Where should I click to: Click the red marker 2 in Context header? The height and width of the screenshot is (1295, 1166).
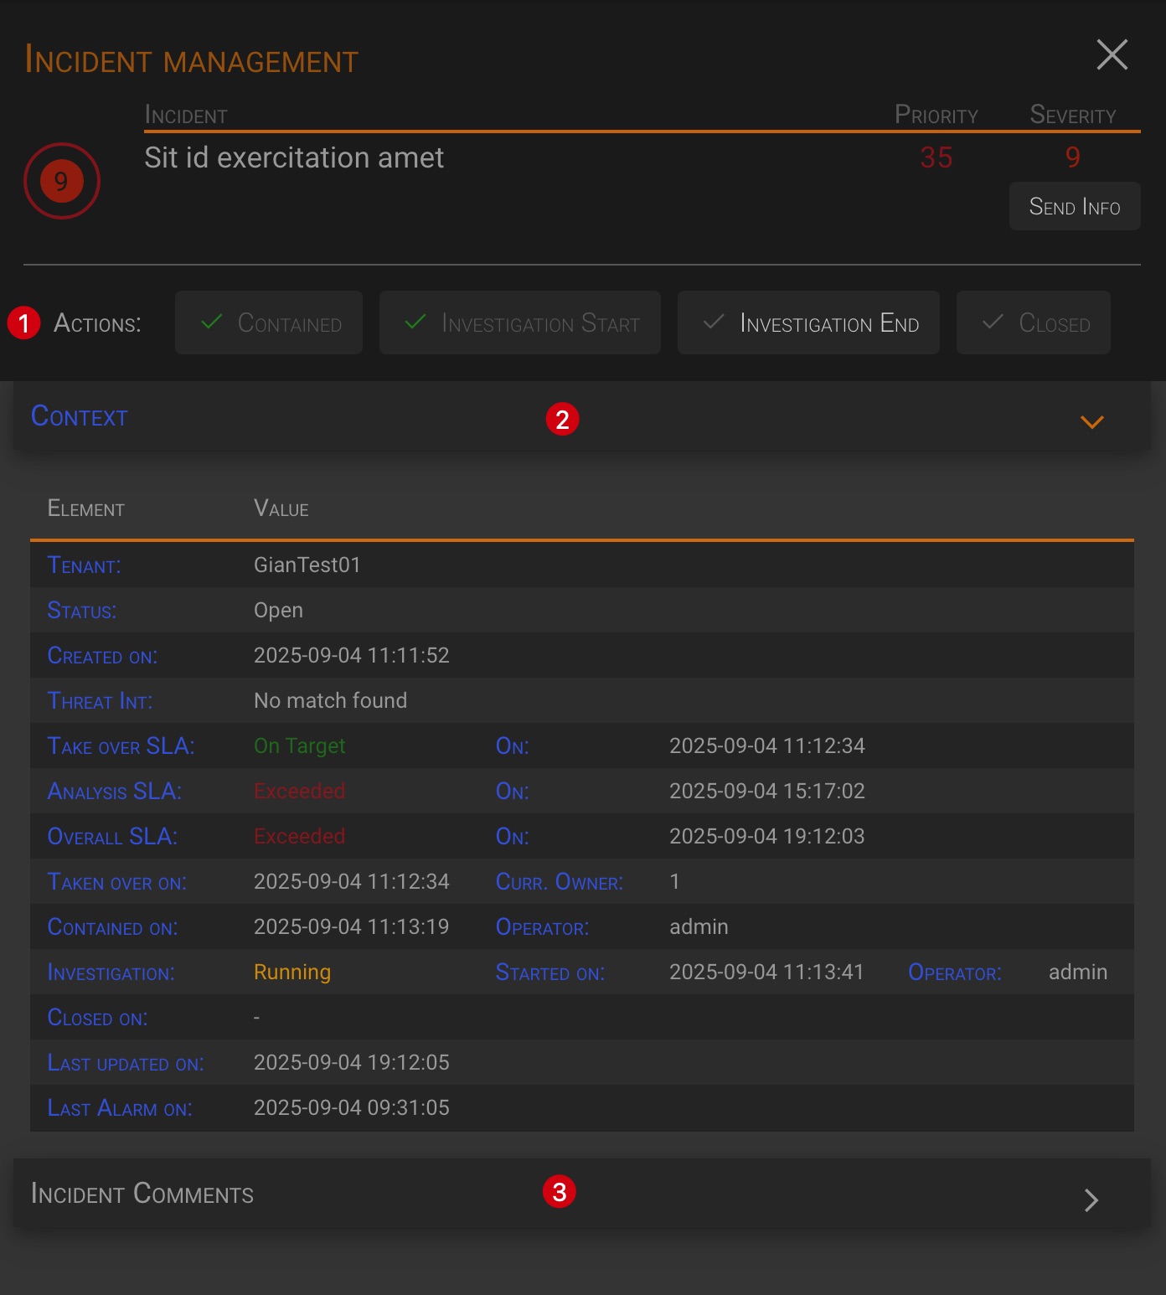click(x=562, y=419)
